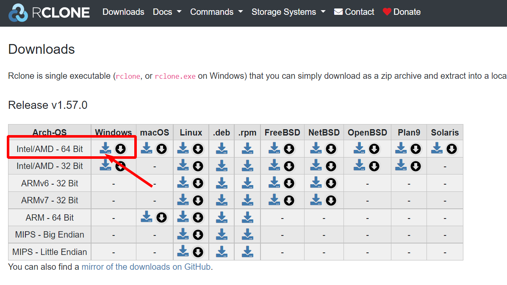Viewport: 507px width, 285px height.
Task: Click the "ARM - 64 Bit" row label
Action: point(50,218)
